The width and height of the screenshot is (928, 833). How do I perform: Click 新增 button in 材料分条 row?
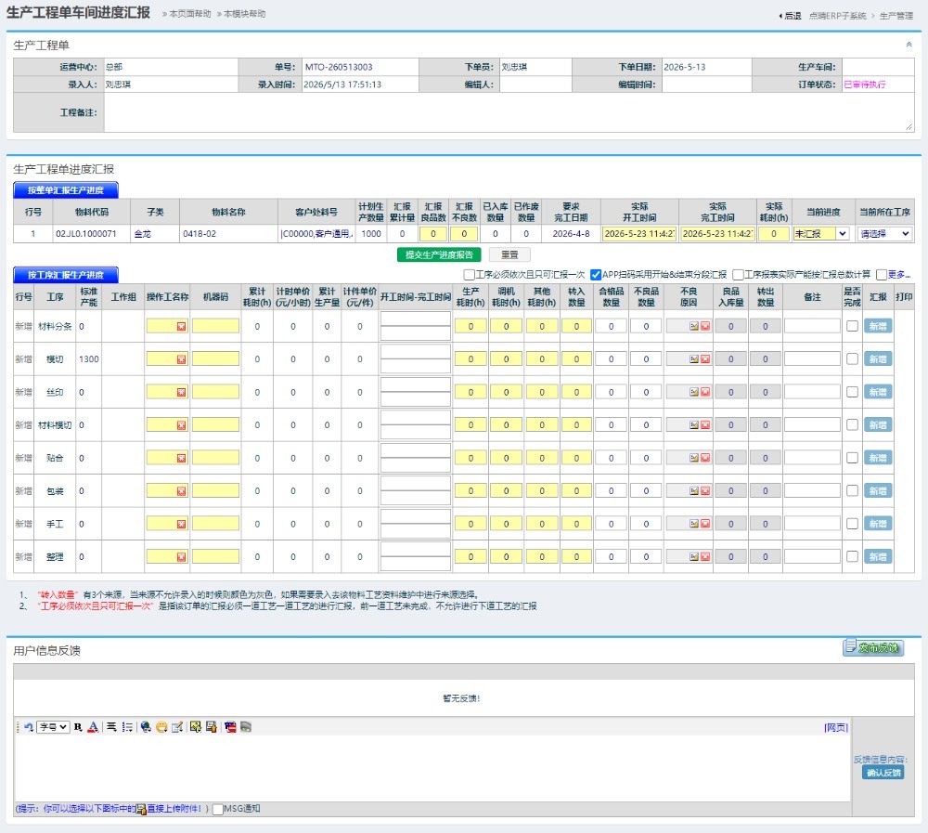point(878,327)
